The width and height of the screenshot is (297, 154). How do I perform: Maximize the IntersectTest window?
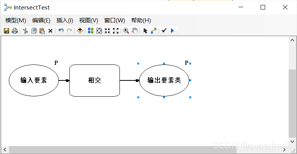pyautogui.click(x=263, y=7)
